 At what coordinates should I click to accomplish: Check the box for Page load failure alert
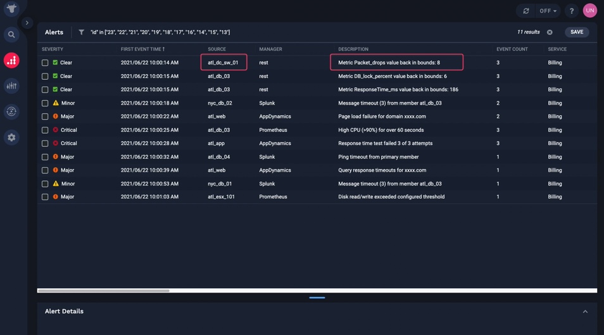[45, 117]
